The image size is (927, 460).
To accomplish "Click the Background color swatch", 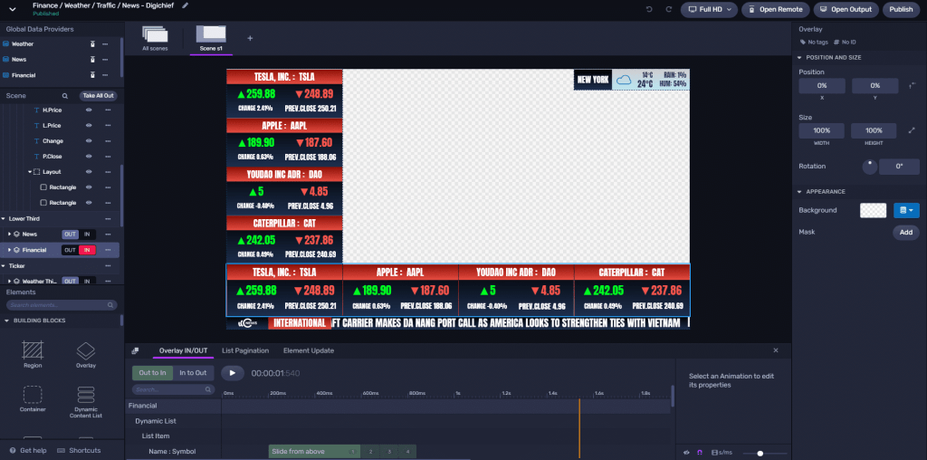I will click(873, 210).
